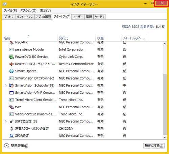Viewport: 169px width, 154px height.
Task: Click the 無効にする(A) button
Action: pos(154,146)
